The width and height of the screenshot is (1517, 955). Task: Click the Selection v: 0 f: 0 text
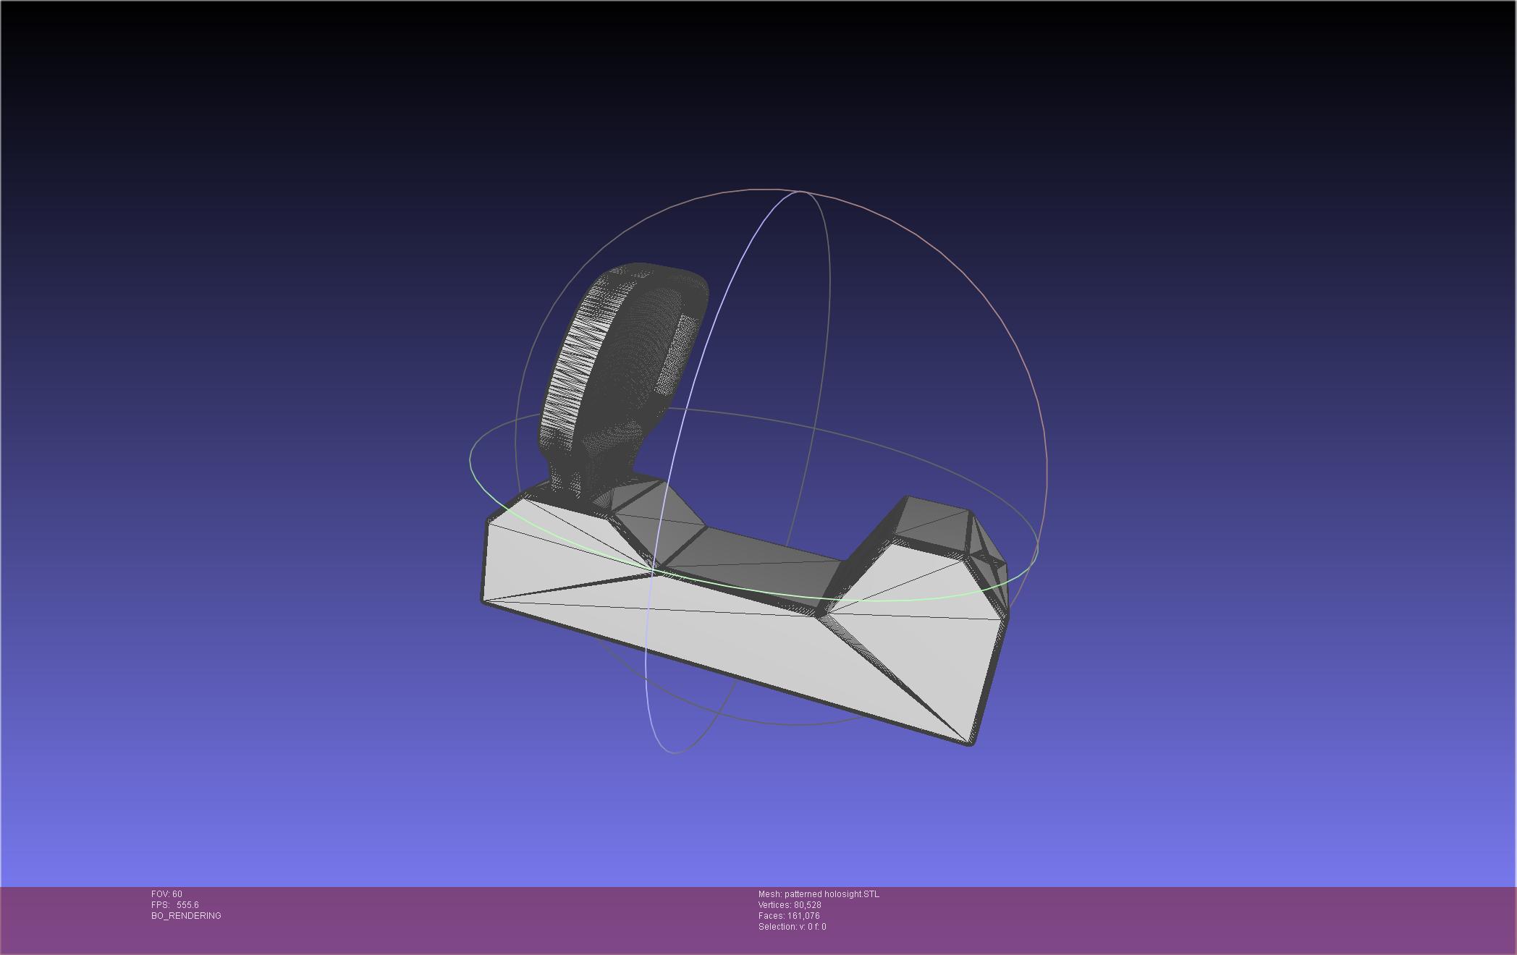click(792, 927)
